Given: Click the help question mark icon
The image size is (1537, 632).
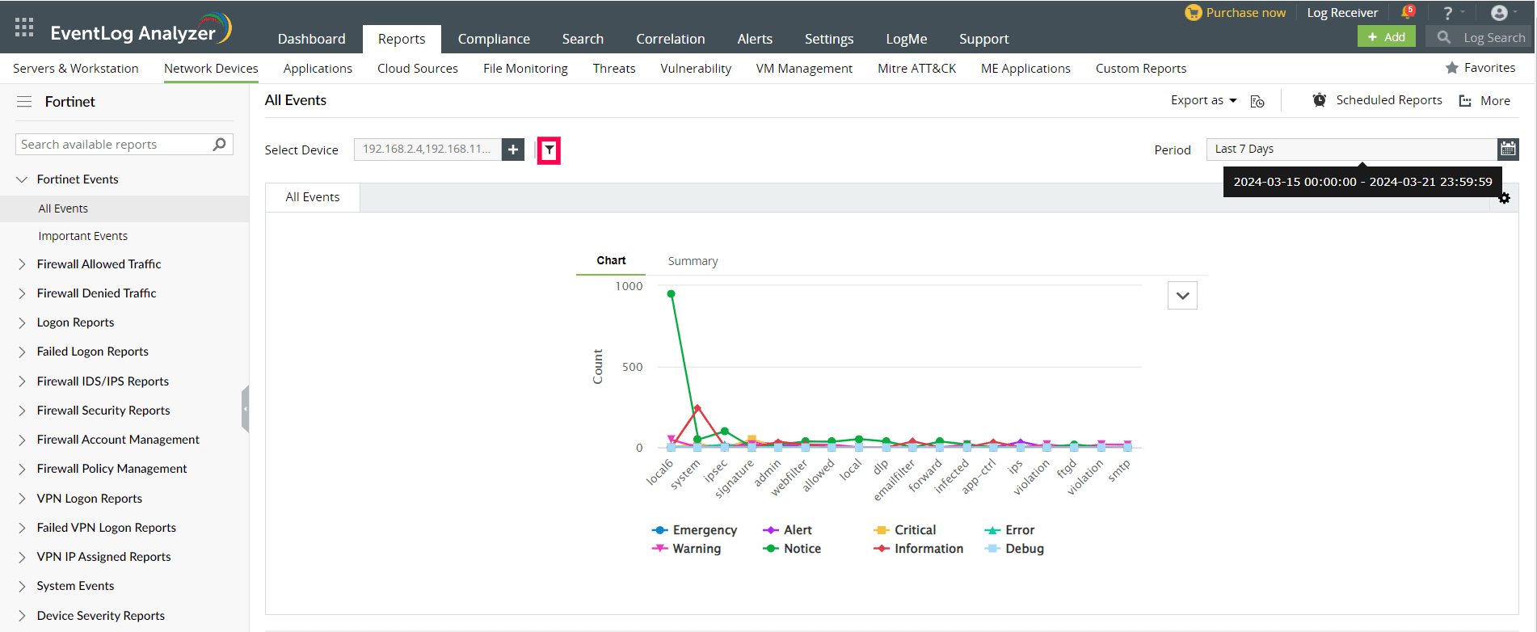Looking at the screenshot, I should (1448, 13).
